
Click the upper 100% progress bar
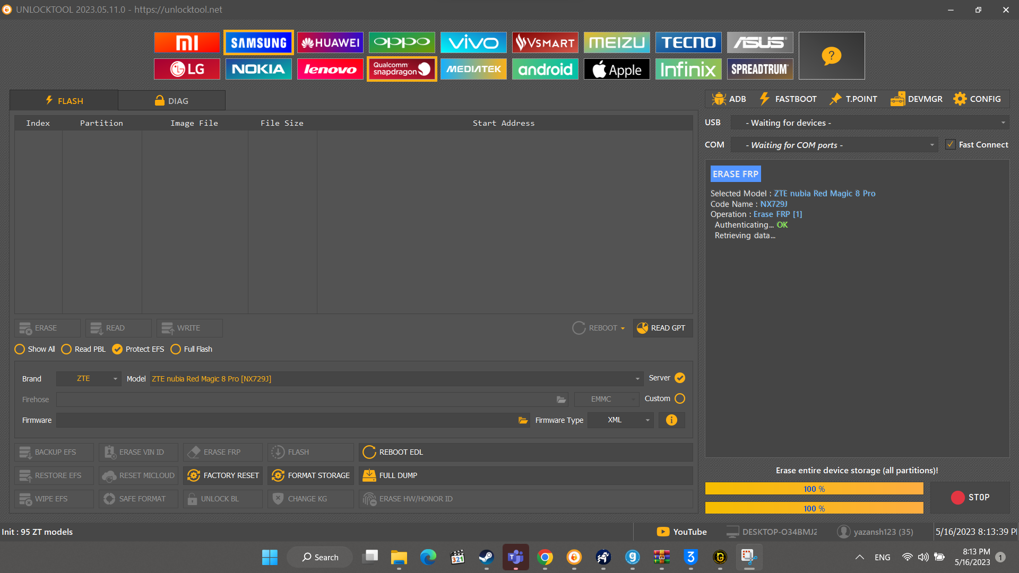point(814,489)
